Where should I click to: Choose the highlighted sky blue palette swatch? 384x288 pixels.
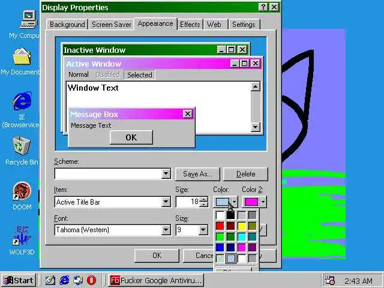pyautogui.click(x=230, y=259)
